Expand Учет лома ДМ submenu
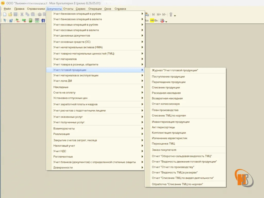The image size is (264, 198). point(95,81)
